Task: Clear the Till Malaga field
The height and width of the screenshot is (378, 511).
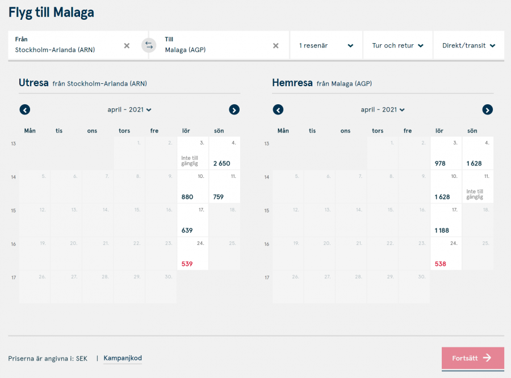Action: 276,45
